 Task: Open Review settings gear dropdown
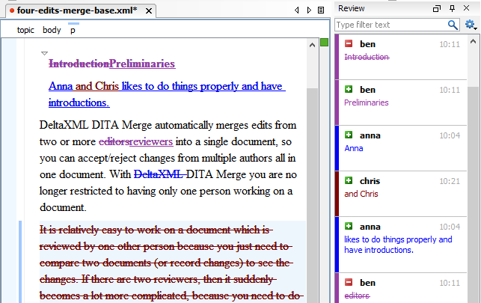coord(471,25)
